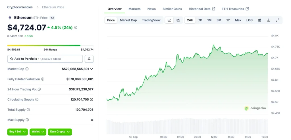Open 24 Hour Trading Vol info icon

pyautogui.click(x=39, y=89)
